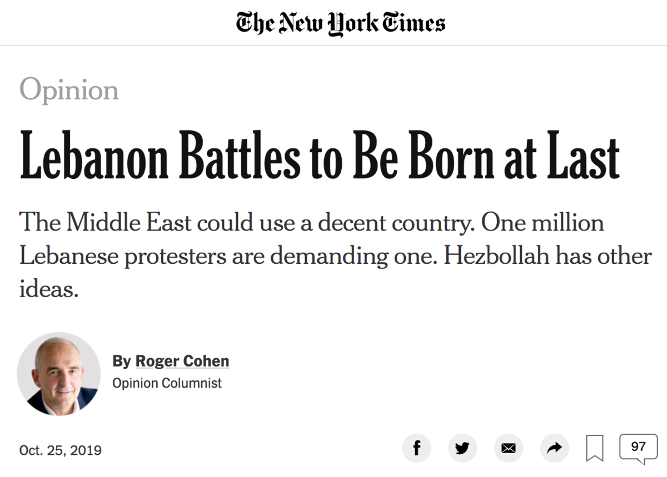Email this article via envelope icon

(x=508, y=448)
